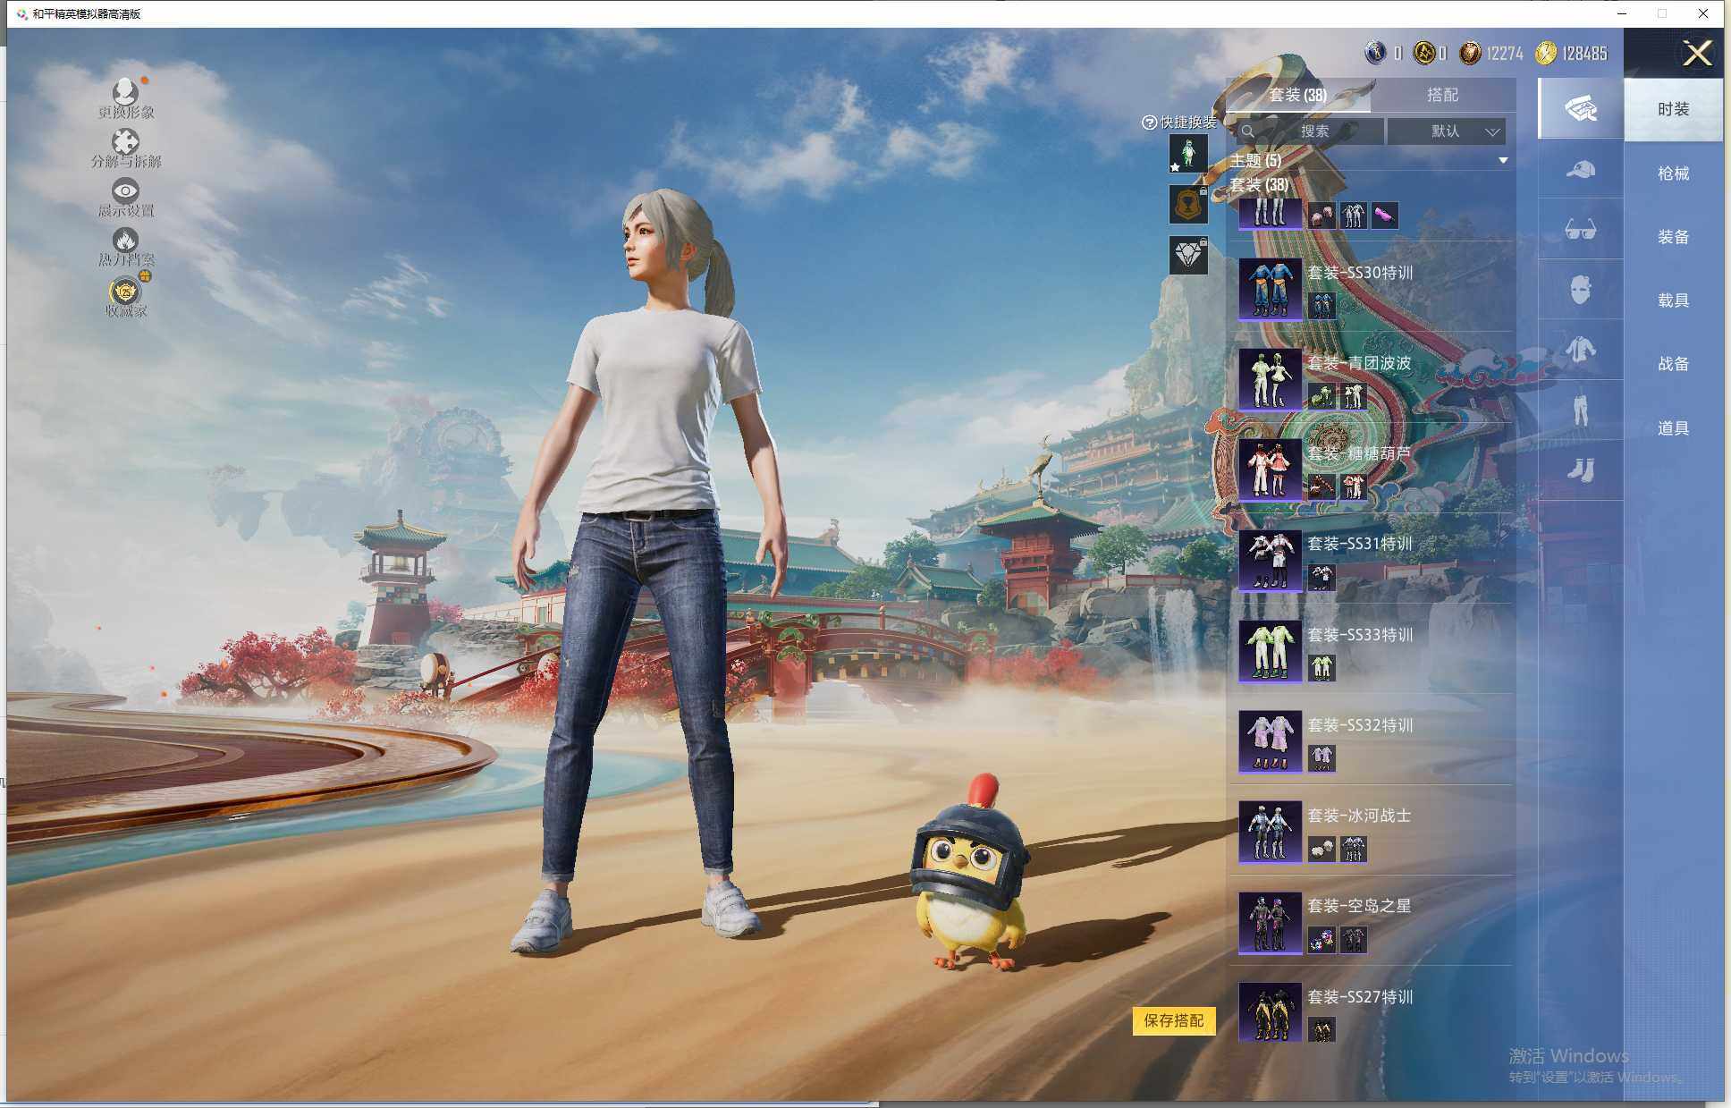Select the jacket tops category icon
This screenshot has height=1108, width=1731.
(x=1580, y=350)
